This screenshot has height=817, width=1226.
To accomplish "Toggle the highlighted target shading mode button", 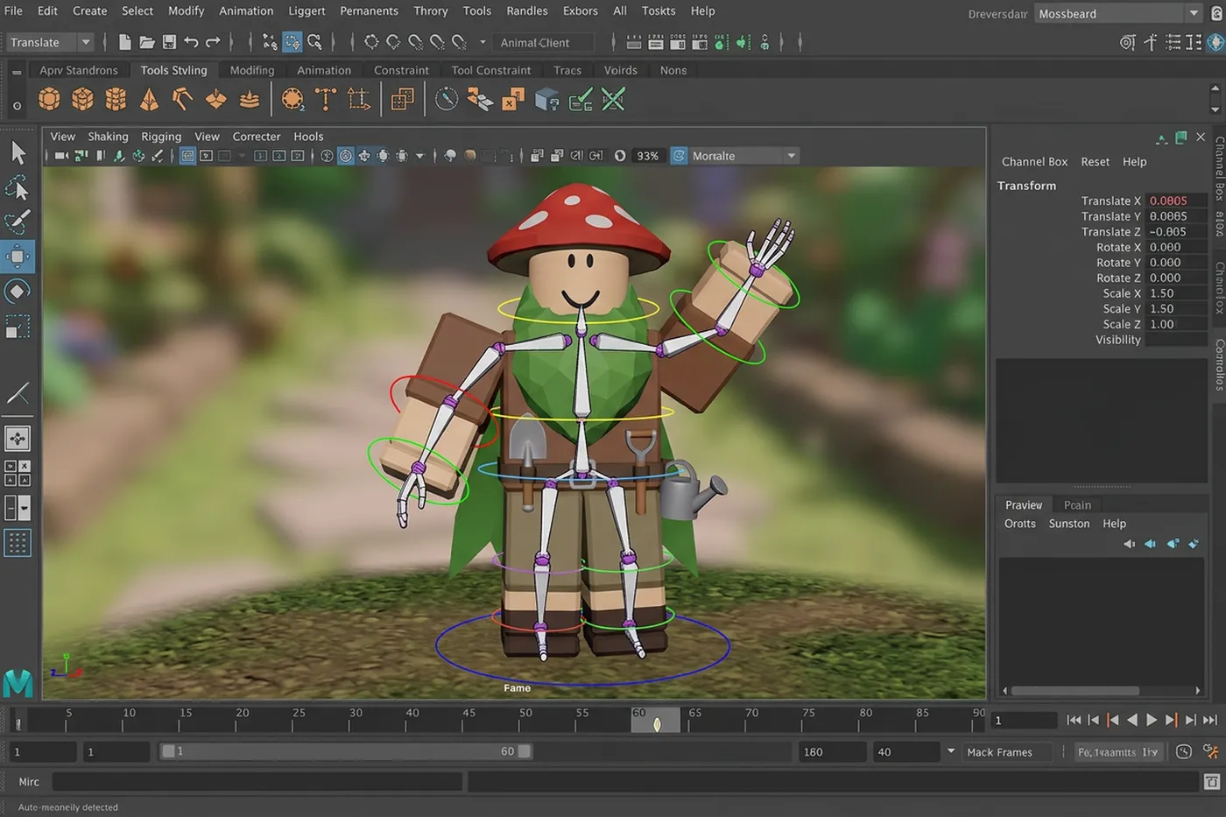I will 345,156.
